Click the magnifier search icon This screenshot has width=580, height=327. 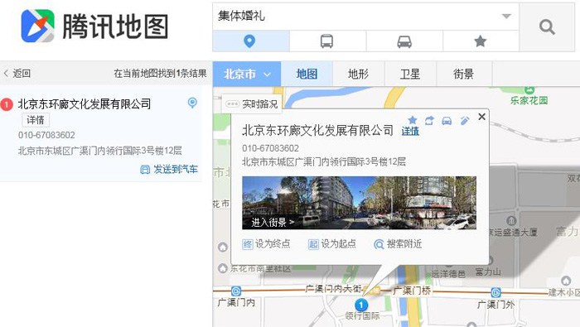[547, 27]
